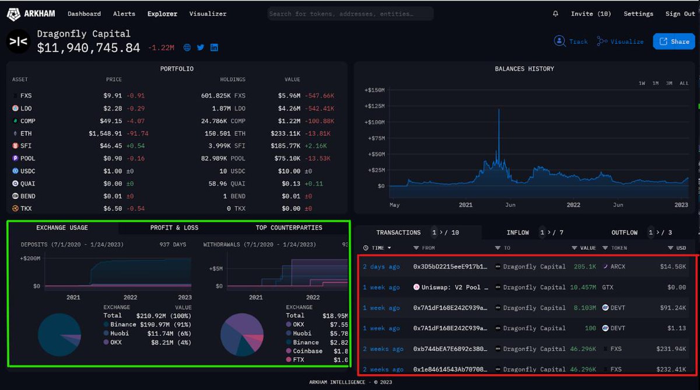Image resolution: width=700 pixels, height=390 pixels.
Task: Click the QUAI token icon
Action: point(15,183)
